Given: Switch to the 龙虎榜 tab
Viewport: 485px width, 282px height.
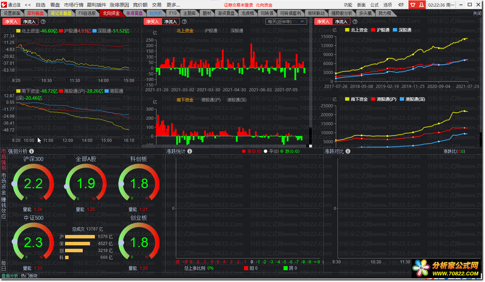Looking at the screenshot, I should coord(248,13).
